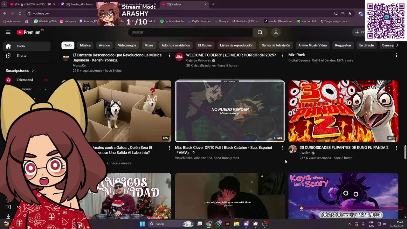The image size is (407, 229).
Task: Open Telemadrid subscription channel
Action: pyautogui.click(x=27, y=80)
